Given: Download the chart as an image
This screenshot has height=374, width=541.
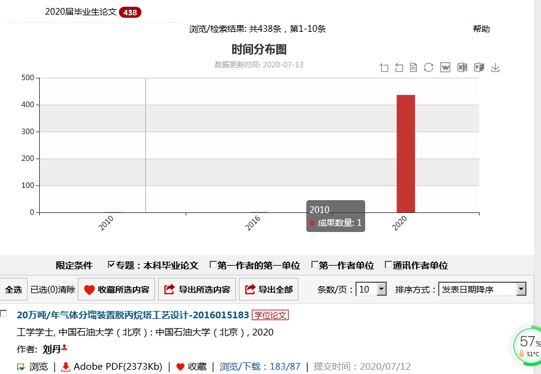Looking at the screenshot, I should point(496,67).
